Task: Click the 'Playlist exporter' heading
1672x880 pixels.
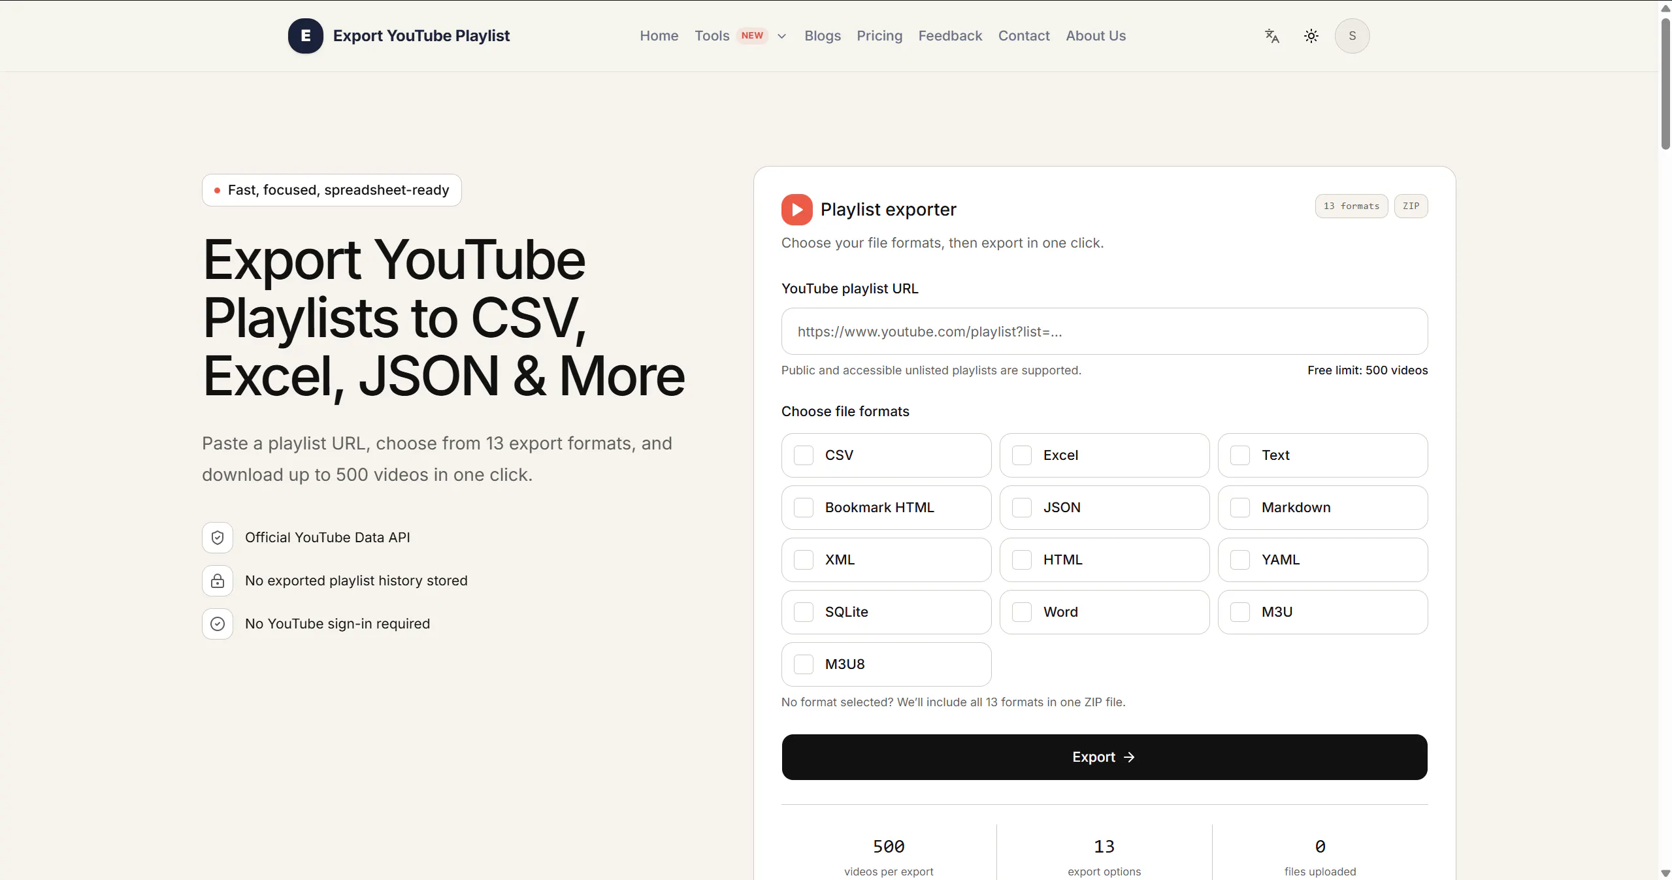Action: pyautogui.click(x=888, y=209)
